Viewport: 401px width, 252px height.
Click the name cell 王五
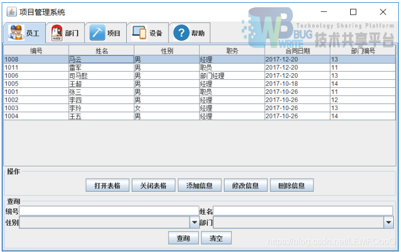point(102,116)
